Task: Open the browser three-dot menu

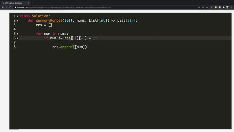Action: (231, 7)
